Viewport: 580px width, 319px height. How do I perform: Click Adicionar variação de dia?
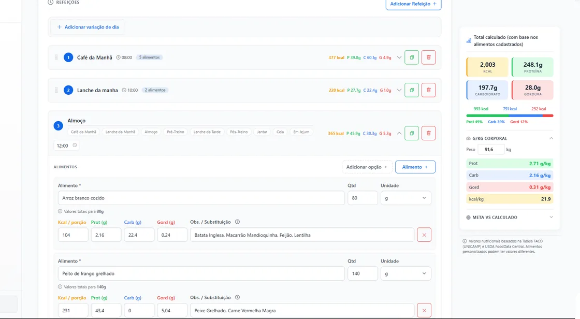coord(88,27)
